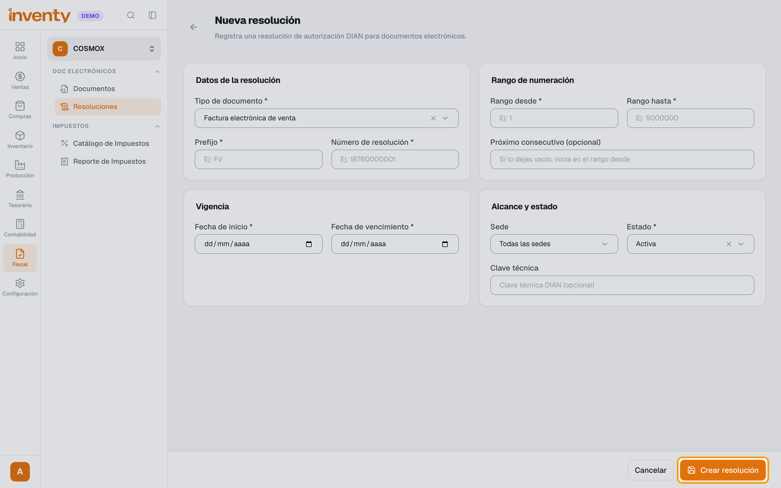This screenshot has width=781, height=488.
Task: Select the Fiscal module
Action: tap(20, 258)
